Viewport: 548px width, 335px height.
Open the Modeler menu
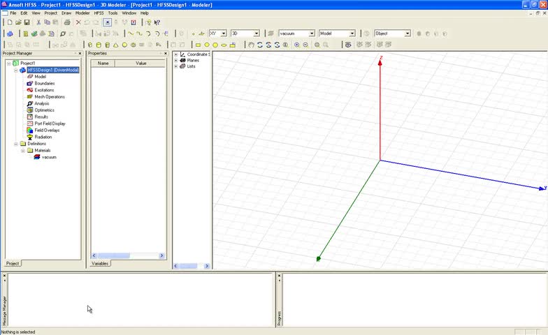(x=82, y=13)
